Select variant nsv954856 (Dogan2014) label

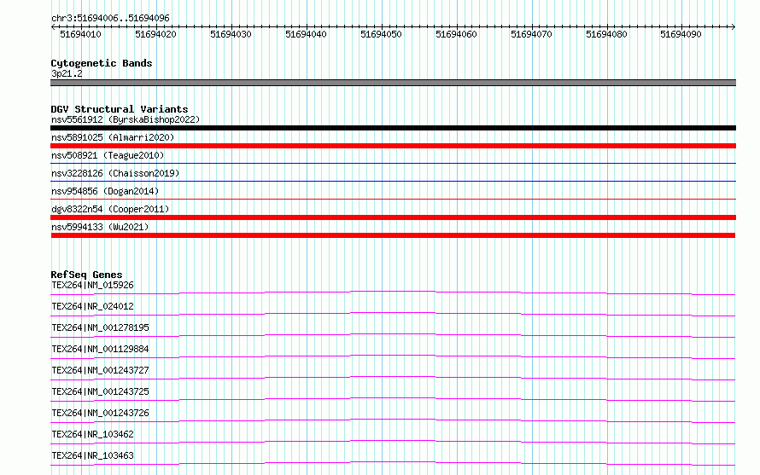pos(105,191)
